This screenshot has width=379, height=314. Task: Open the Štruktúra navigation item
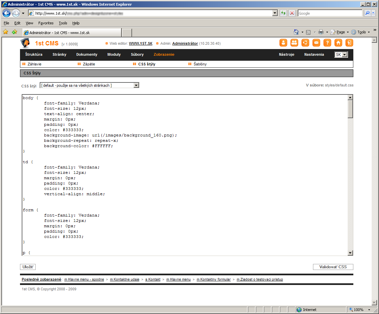[34, 54]
